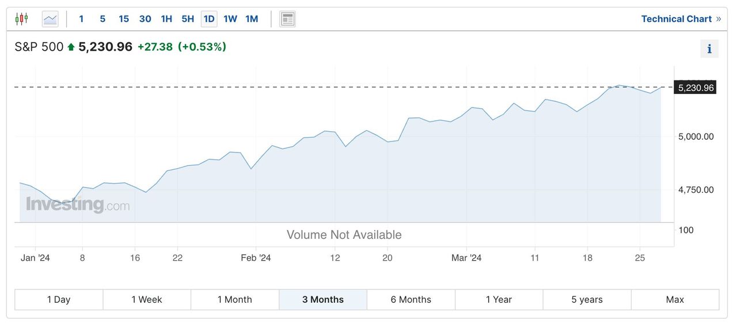
Task: Switch to 1 Year range
Action: [499, 299]
